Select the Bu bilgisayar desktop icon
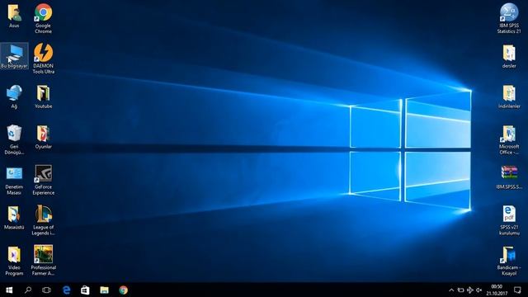528x297 pixels. [x=14, y=56]
